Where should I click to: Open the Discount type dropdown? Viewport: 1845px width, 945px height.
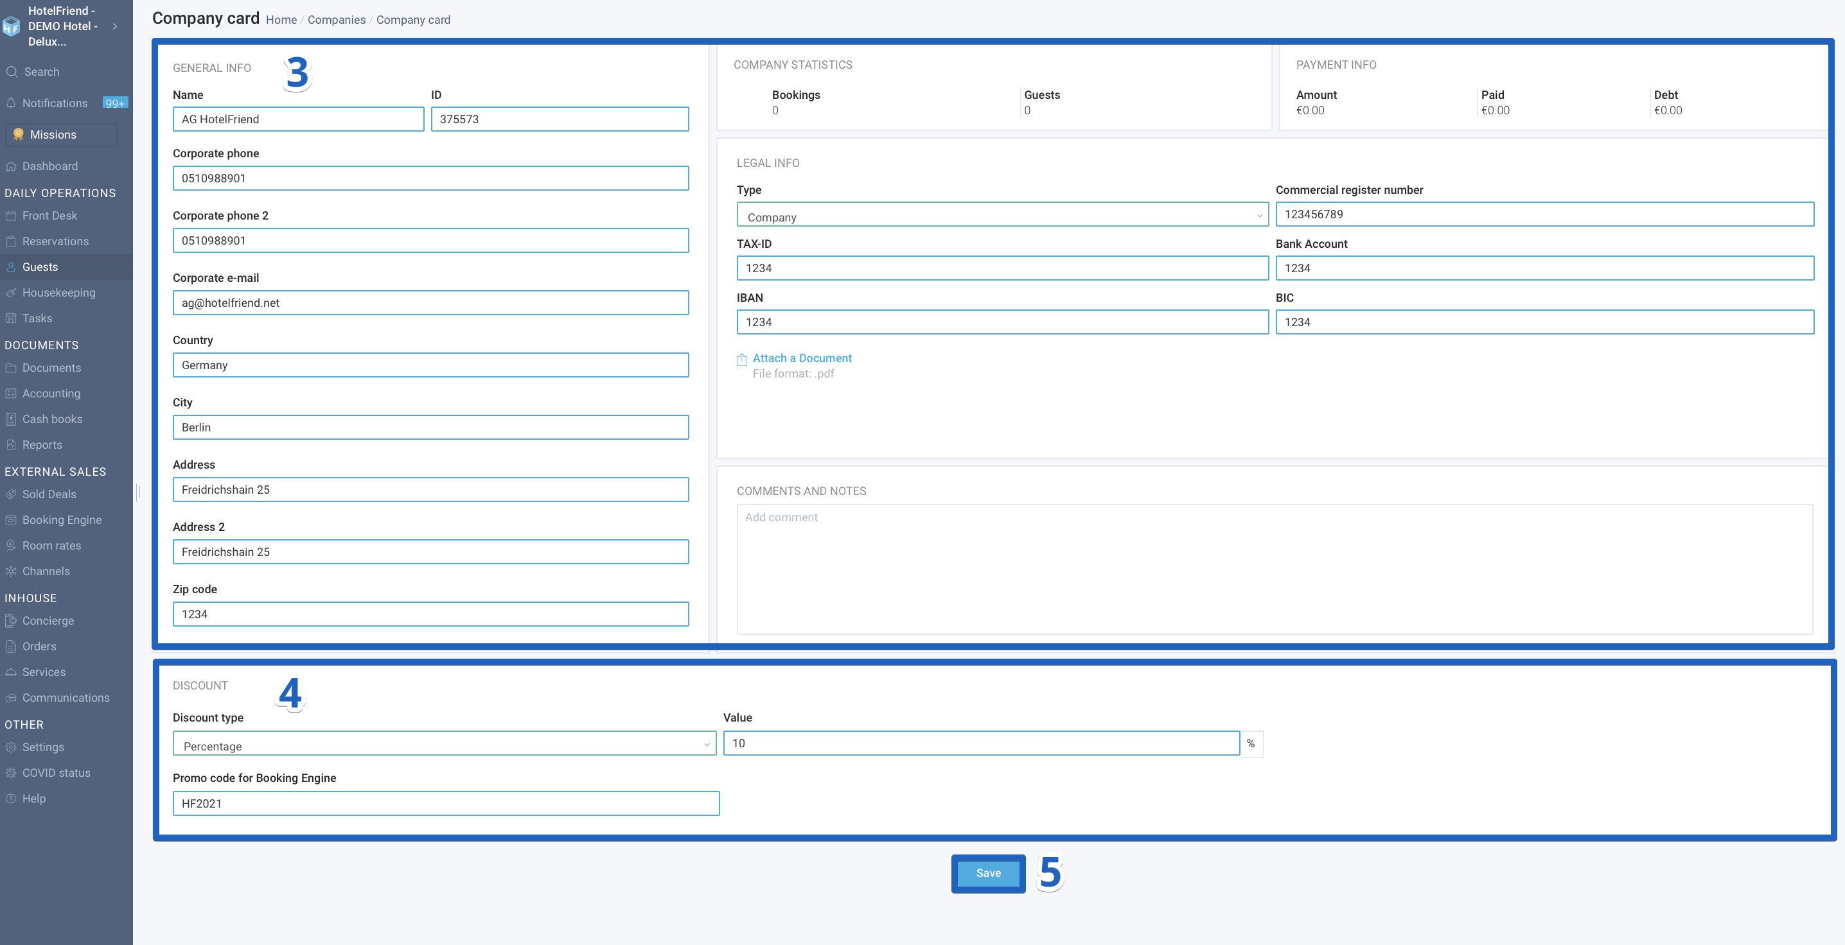pyautogui.click(x=444, y=744)
